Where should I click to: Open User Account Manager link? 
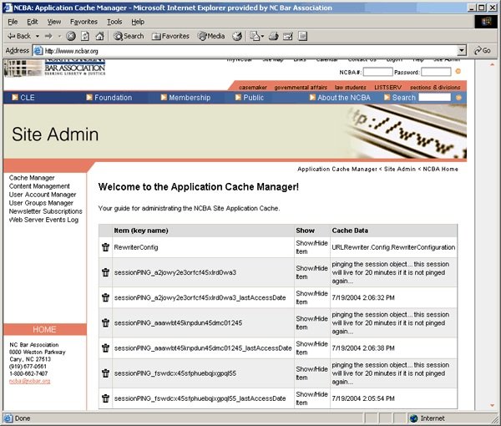tap(43, 195)
